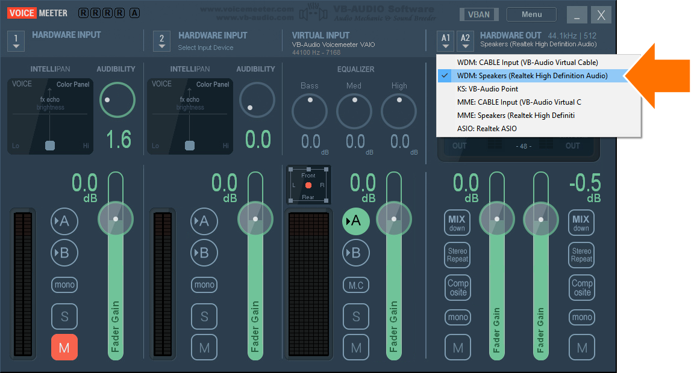Solo the virtual input strip
697x373 pixels.
(x=355, y=316)
